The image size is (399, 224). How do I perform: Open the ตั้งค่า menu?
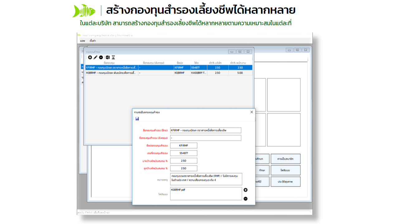[93, 41]
